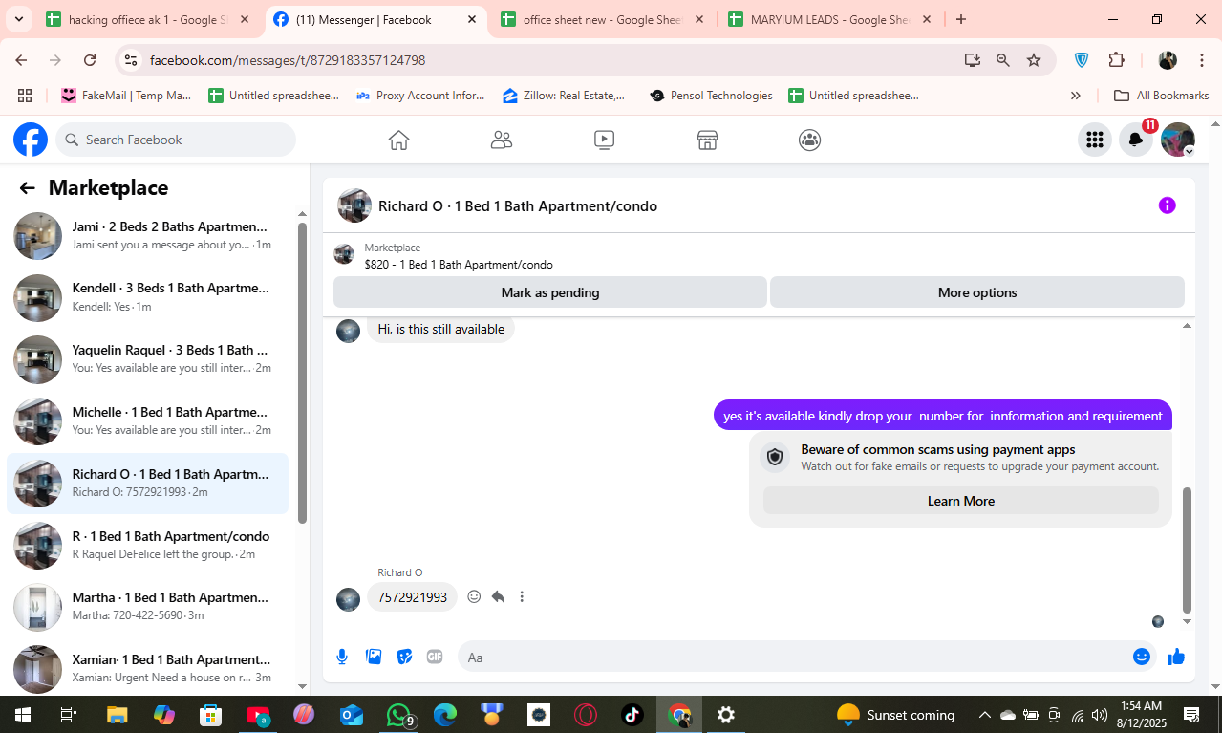Choose a sticker icon
The image size is (1222, 733).
coord(405,657)
